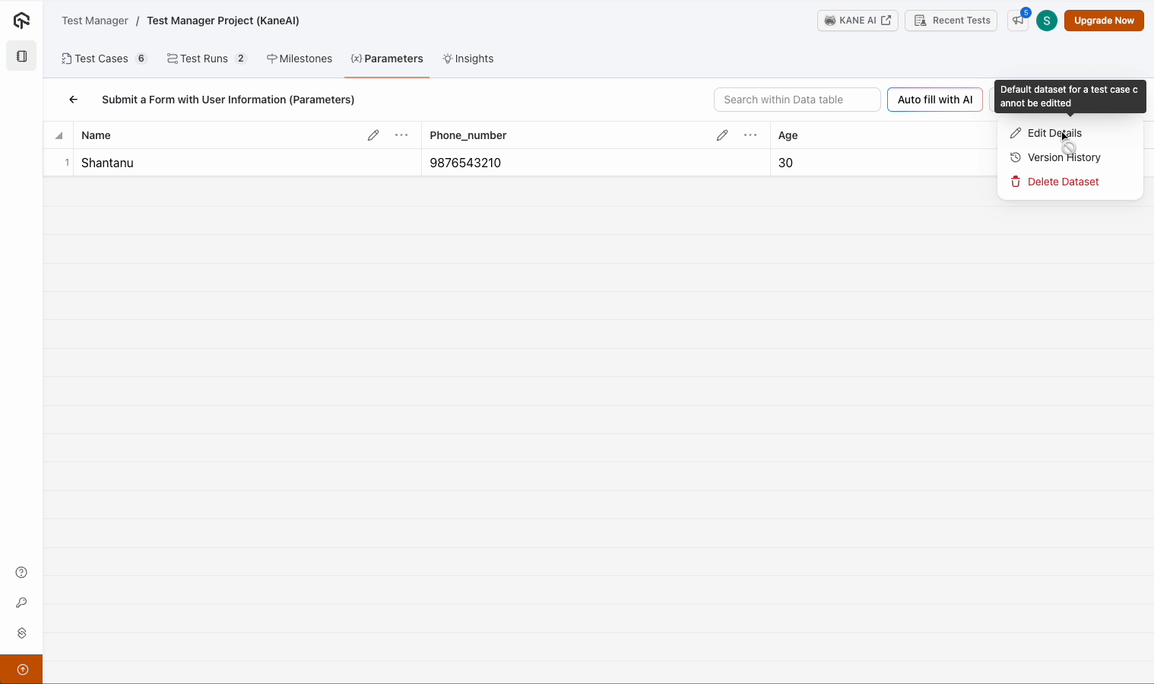Open the user avatar S menu

(x=1047, y=21)
